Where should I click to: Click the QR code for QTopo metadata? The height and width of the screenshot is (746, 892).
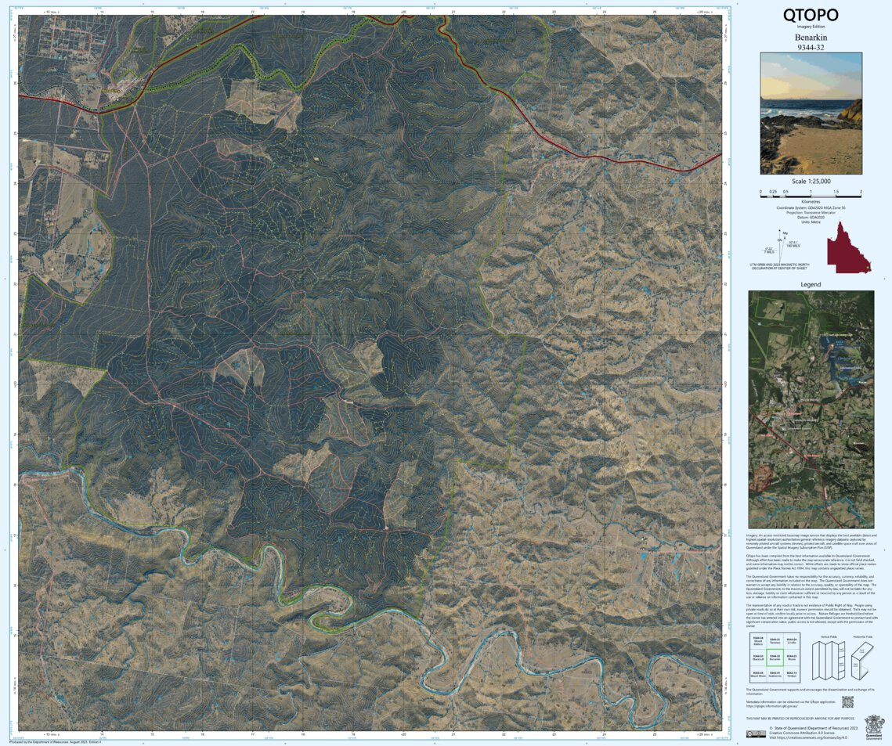tap(848, 702)
